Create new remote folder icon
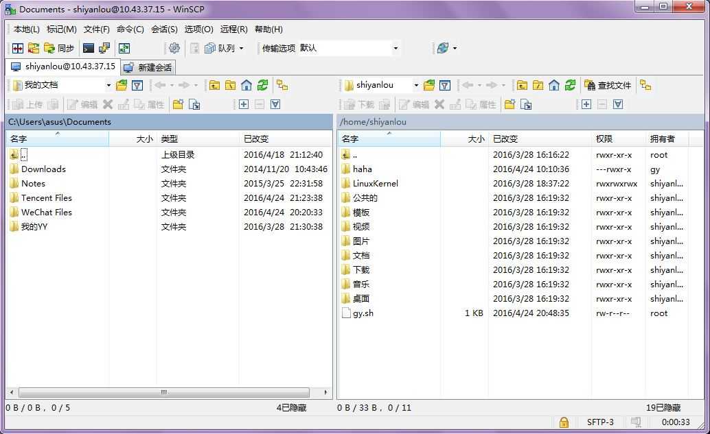Screen dimensions: 710x434 (x=510, y=104)
